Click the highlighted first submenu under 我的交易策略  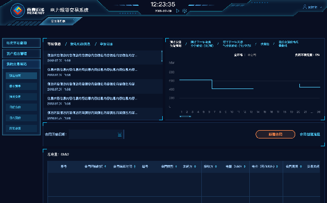(21, 76)
